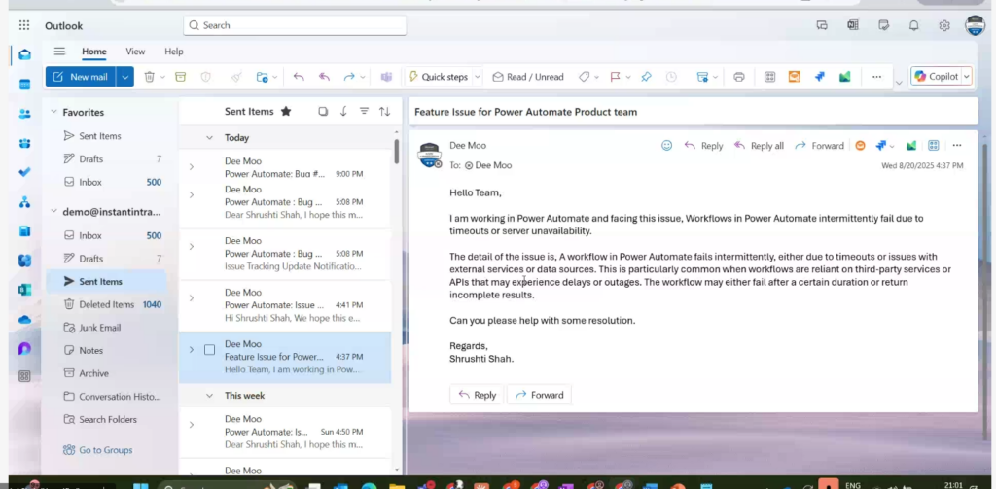Toggle the Sent Items favorite star
The width and height of the screenshot is (996, 489).
coord(286,111)
